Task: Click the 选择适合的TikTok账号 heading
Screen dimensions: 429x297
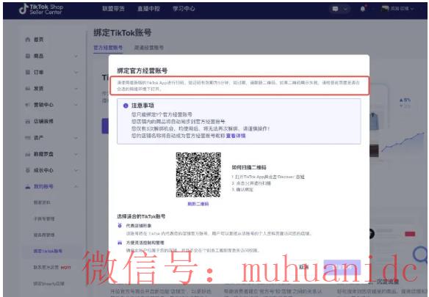Action: (x=141, y=216)
